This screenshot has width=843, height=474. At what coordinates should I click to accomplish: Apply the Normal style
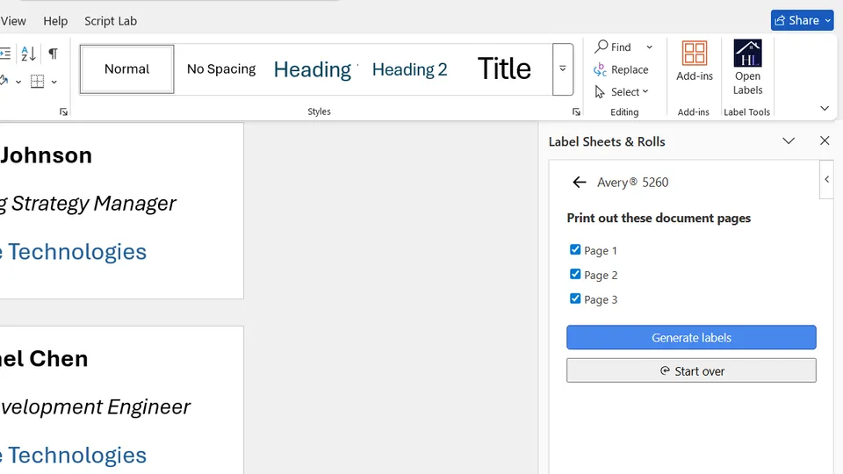pyautogui.click(x=126, y=68)
